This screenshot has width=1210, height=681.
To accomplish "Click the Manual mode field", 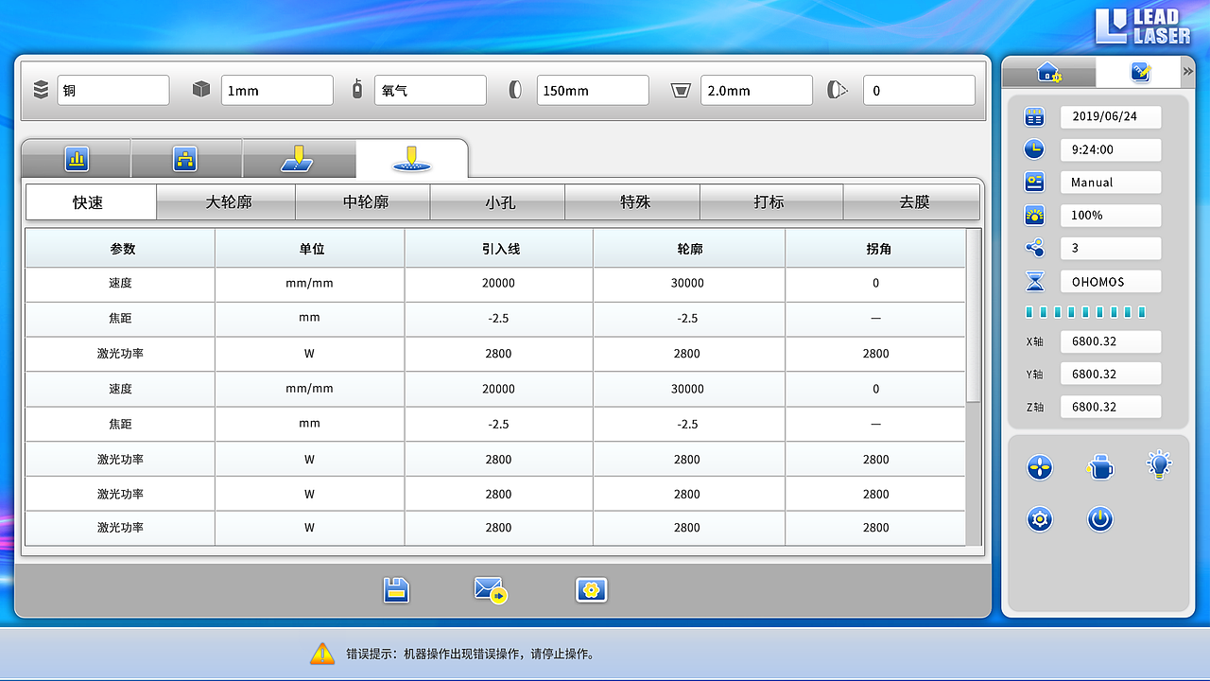I will pyautogui.click(x=1111, y=183).
